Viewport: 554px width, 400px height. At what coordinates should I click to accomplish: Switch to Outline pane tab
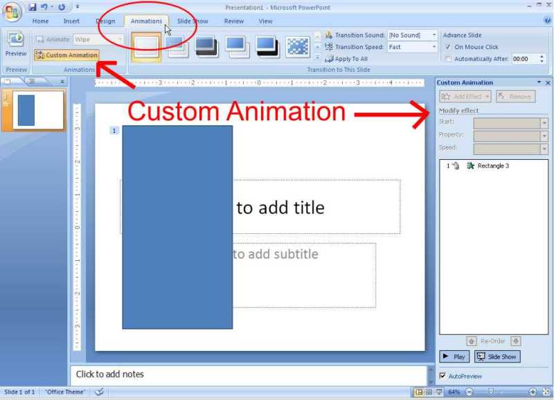[x=32, y=82]
